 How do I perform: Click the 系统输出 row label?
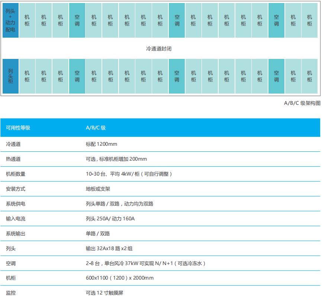tap(16, 234)
